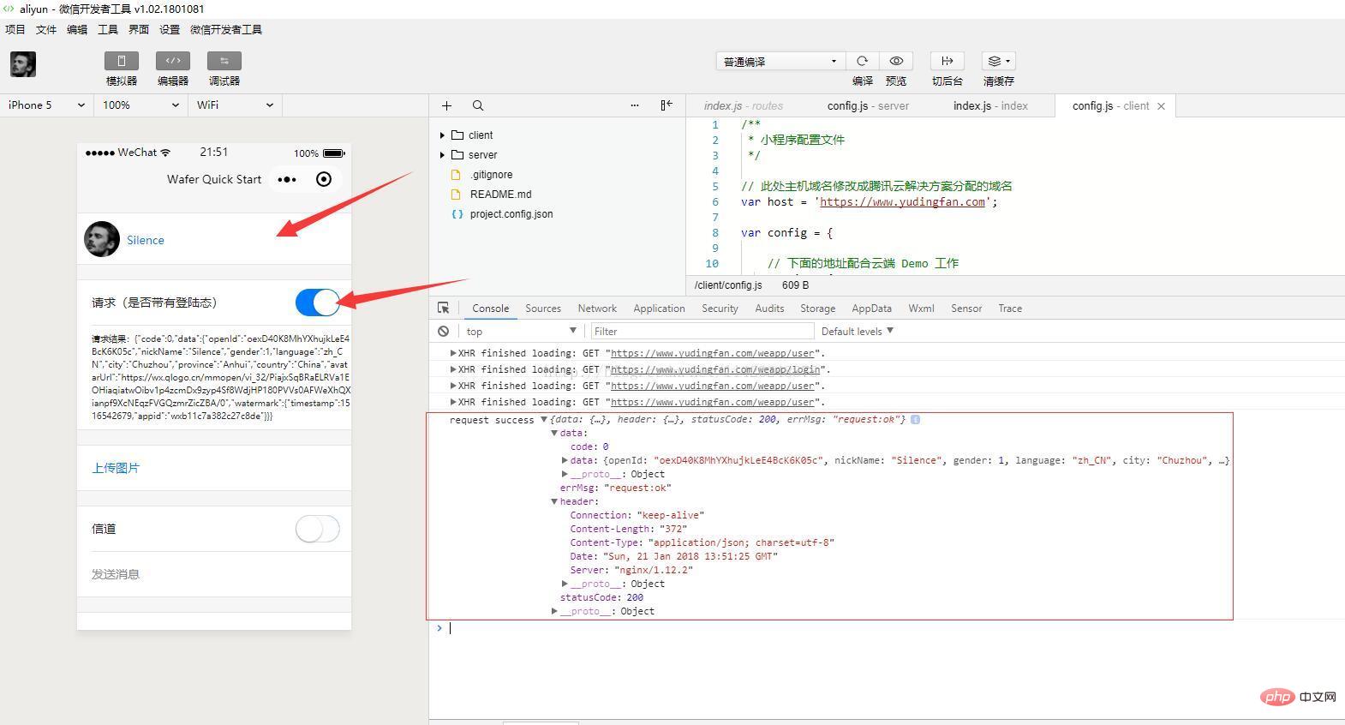Toggle the editor panel button
Screen dimensions: 1345x725
point(172,61)
